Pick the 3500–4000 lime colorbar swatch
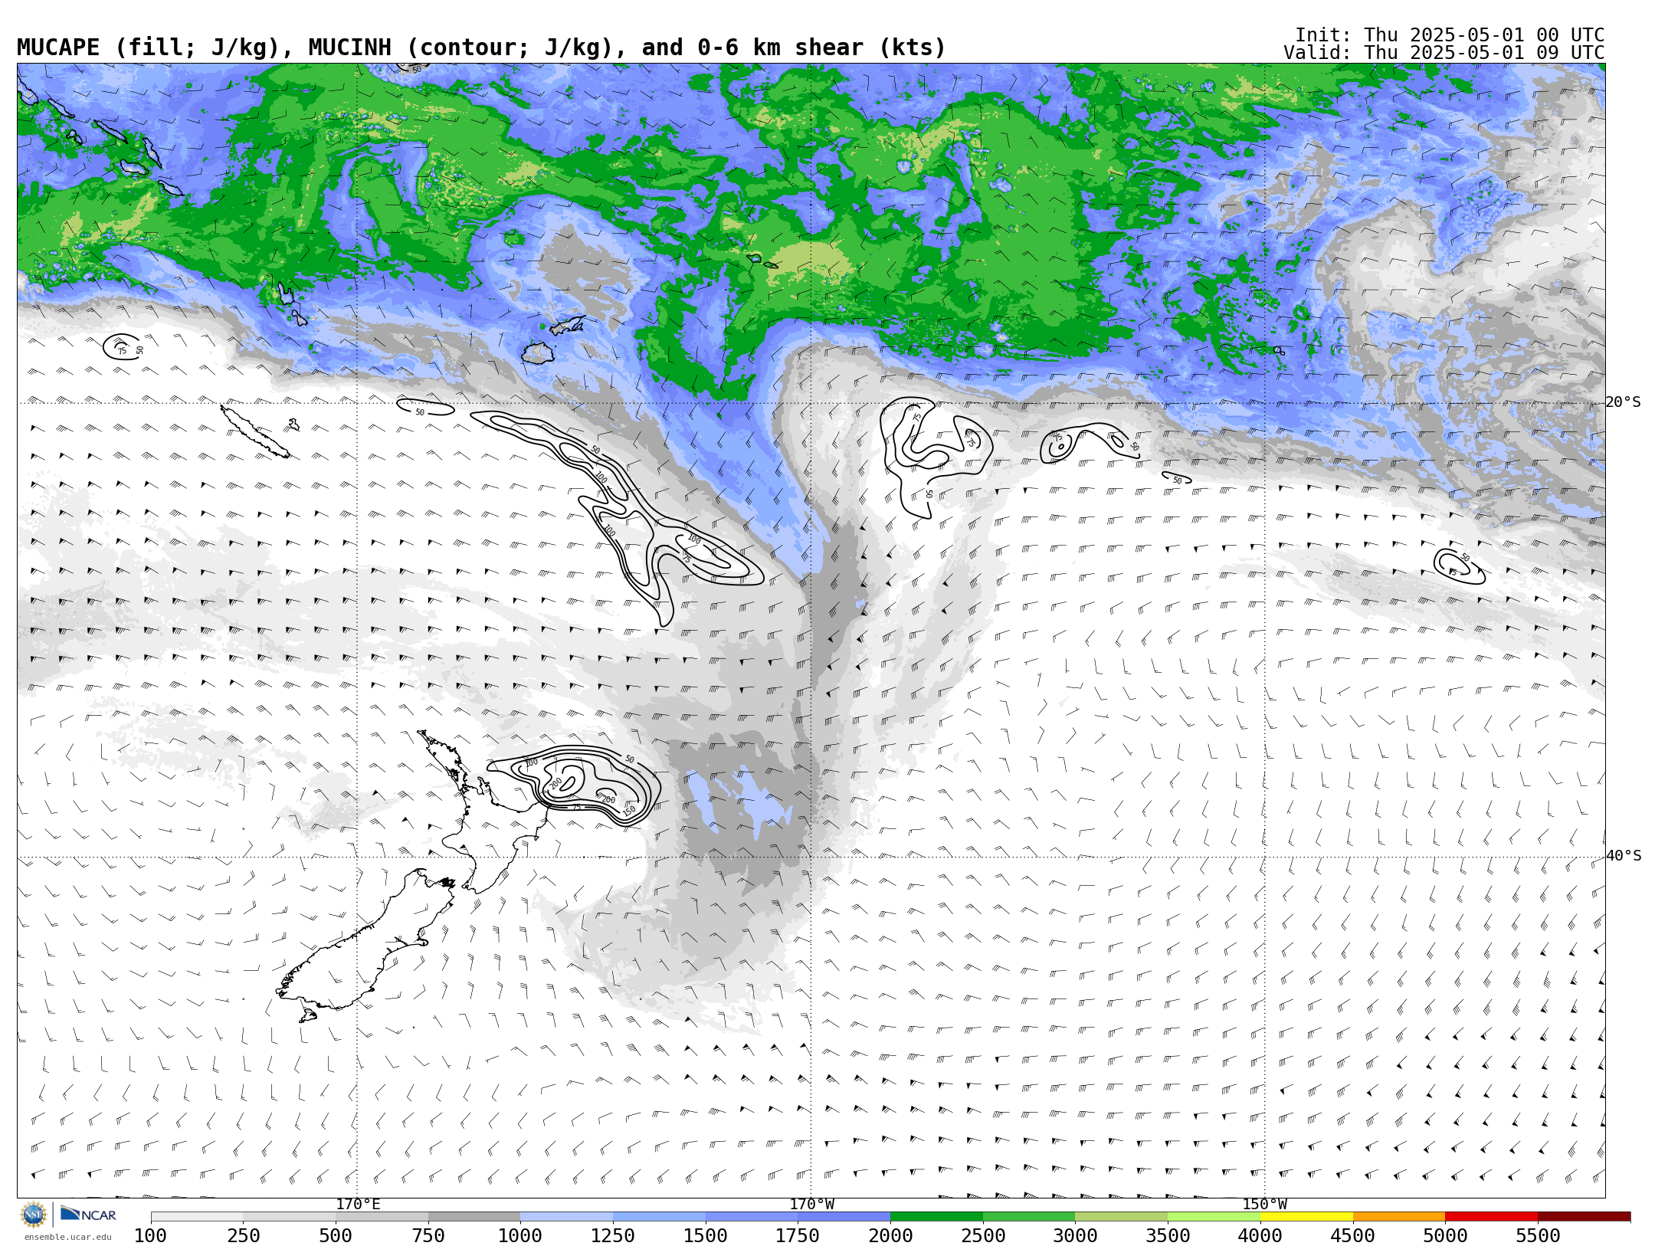 pos(1214,1217)
